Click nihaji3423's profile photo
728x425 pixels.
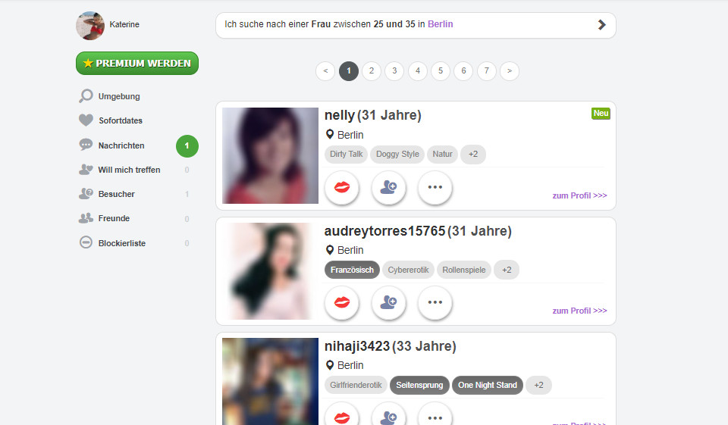[270, 381]
